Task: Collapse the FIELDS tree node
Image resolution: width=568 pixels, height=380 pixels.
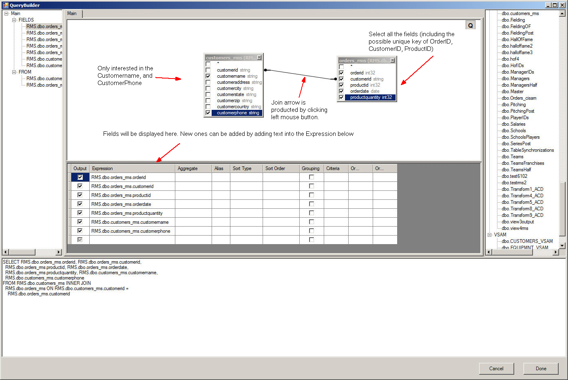Action: pos(14,20)
